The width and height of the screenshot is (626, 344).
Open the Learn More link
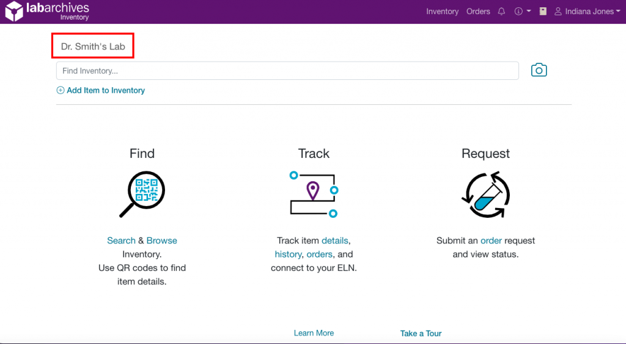click(314, 333)
